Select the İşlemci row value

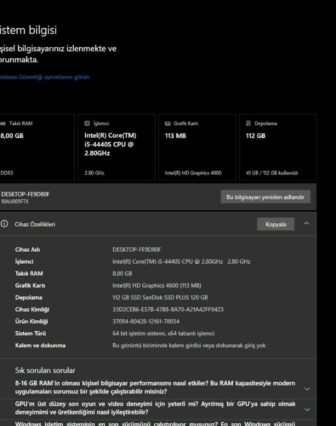pos(181,261)
